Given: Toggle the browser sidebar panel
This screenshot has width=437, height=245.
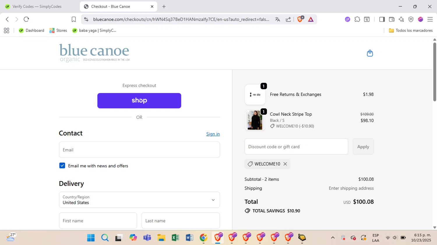Looking at the screenshot, I should (x=382, y=19).
